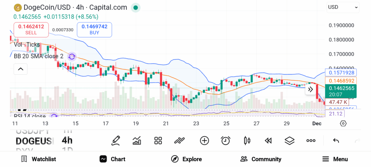Select the drawing pencil tool

coord(116,141)
